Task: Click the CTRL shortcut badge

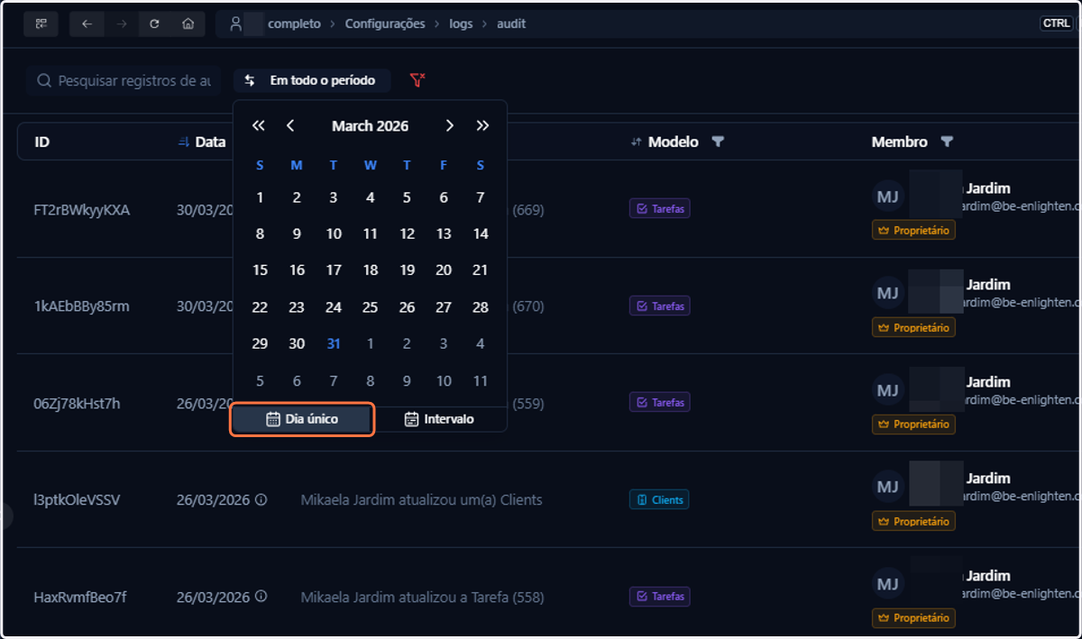Action: tap(1056, 24)
